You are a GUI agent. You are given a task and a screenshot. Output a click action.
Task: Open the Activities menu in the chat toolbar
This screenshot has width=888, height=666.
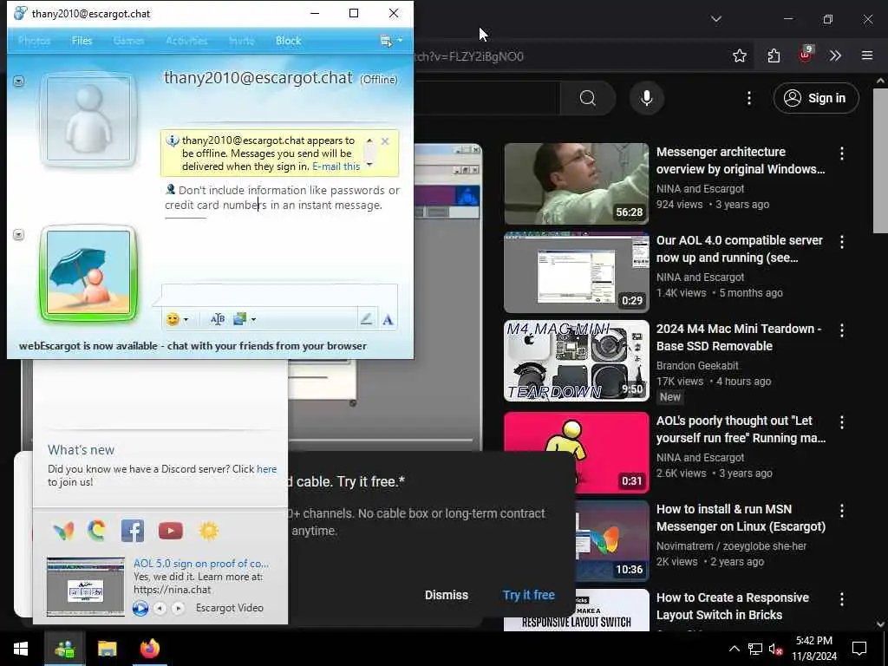click(x=186, y=41)
